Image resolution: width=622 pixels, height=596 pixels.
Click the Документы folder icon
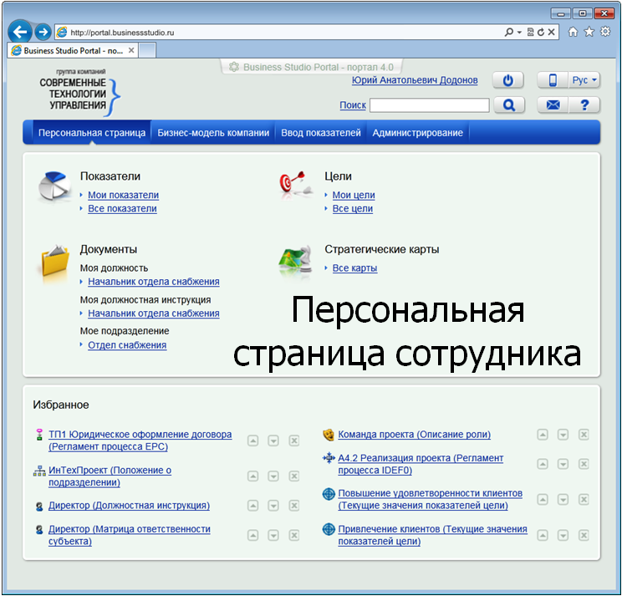(x=55, y=261)
